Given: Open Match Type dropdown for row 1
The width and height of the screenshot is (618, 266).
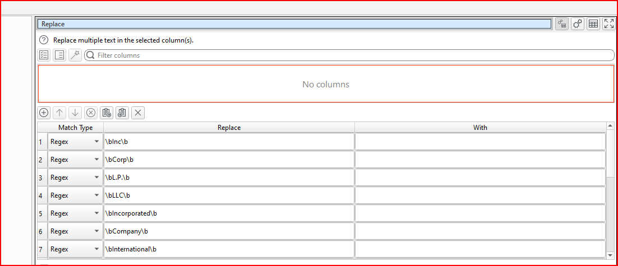Looking at the screenshot, I should tap(75, 142).
